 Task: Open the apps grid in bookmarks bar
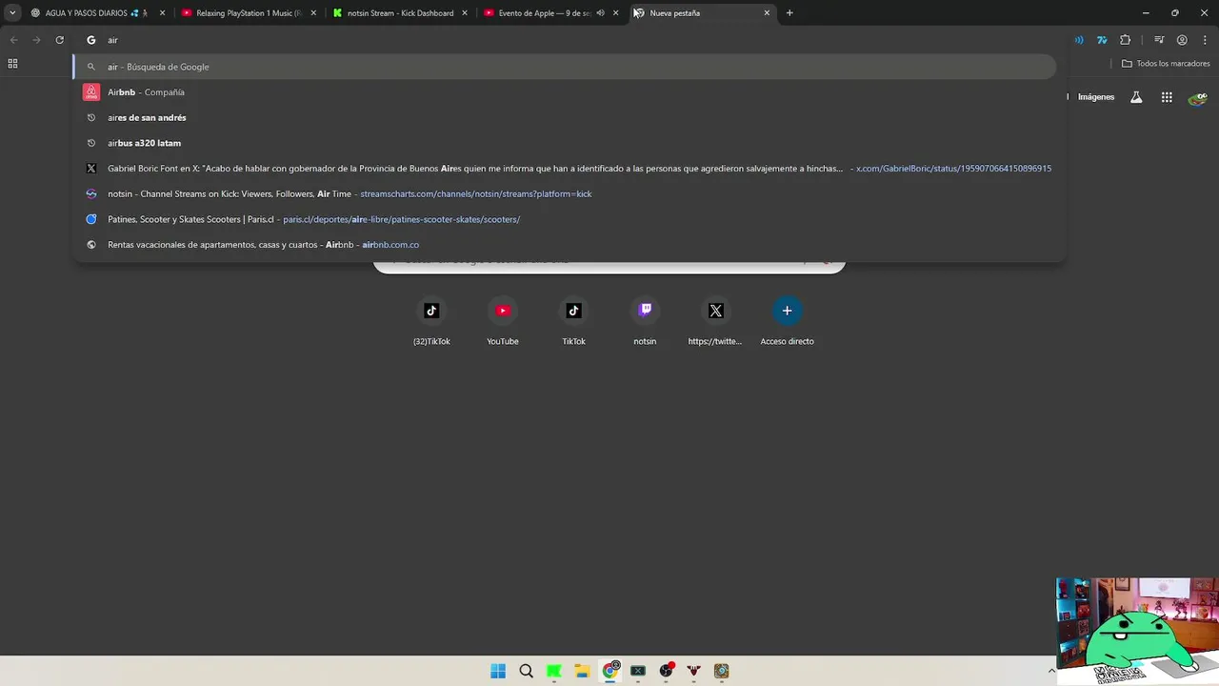click(12, 64)
